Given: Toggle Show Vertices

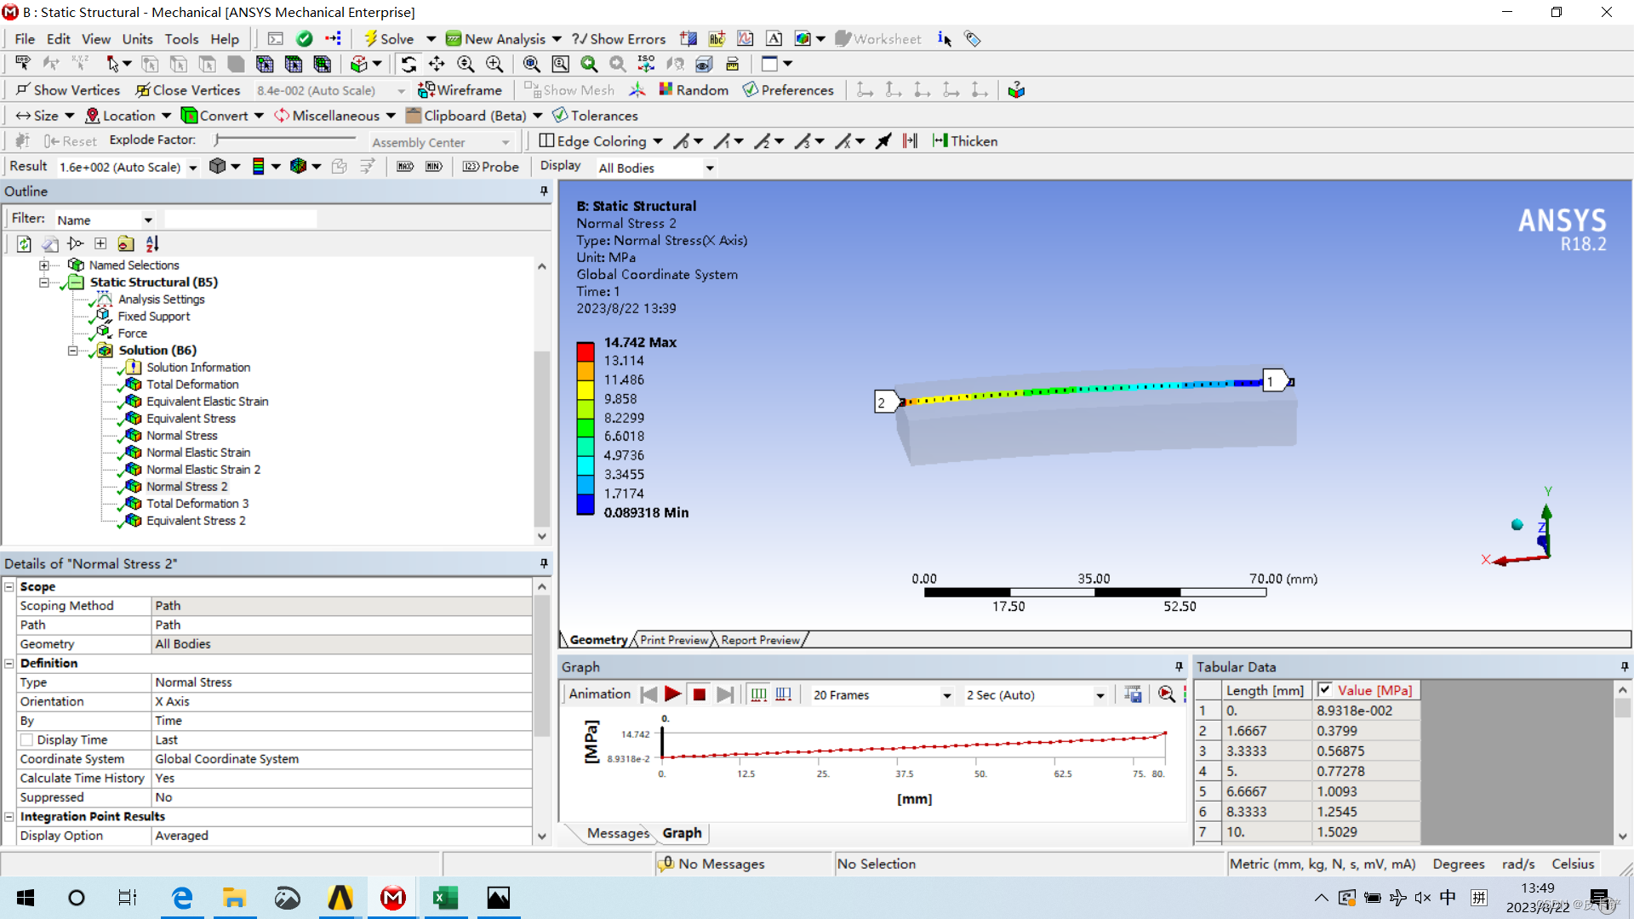Looking at the screenshot, I should point(67,89).
